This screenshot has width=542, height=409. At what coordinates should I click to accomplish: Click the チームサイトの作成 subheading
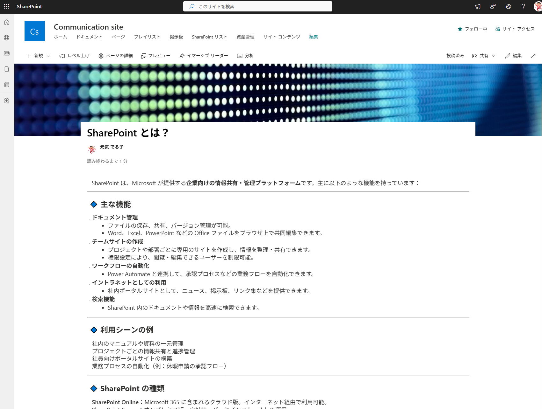(x=118, y=241)
